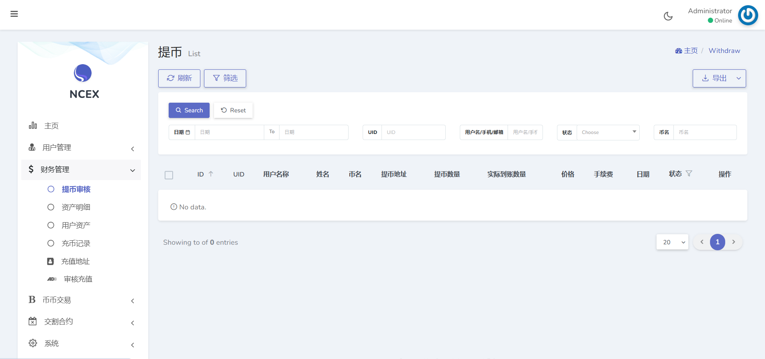This screenshot has width=765, height=359.
Task: Click the status column filter icon
Action: pyautogui.click(x=689, y=174)
